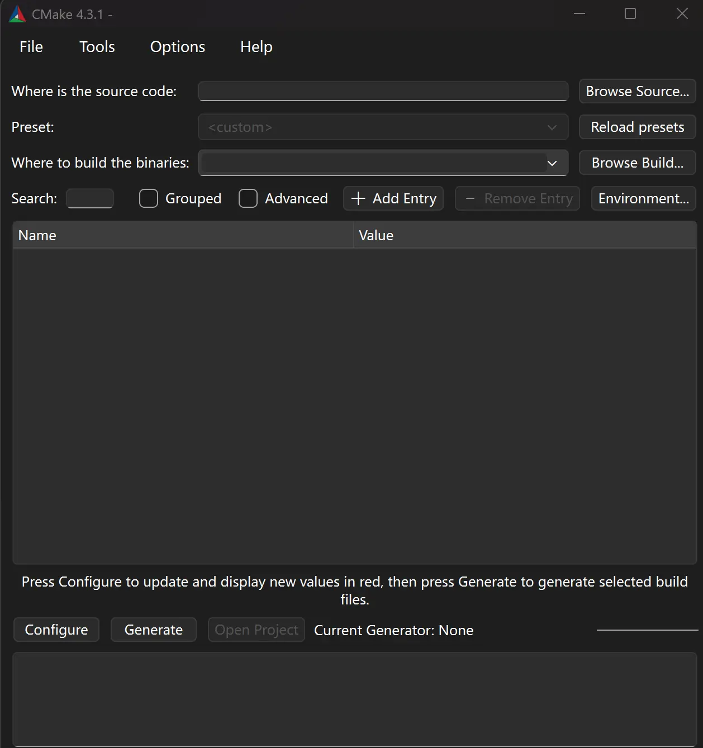Click the Remove Entry button
703x748 pixels.
[x=517, y=198]
